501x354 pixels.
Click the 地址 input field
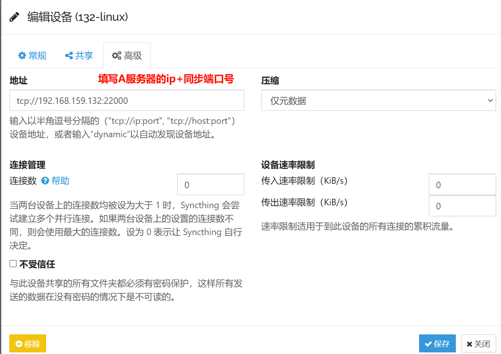pyautogui.click(x=127, y=101)
